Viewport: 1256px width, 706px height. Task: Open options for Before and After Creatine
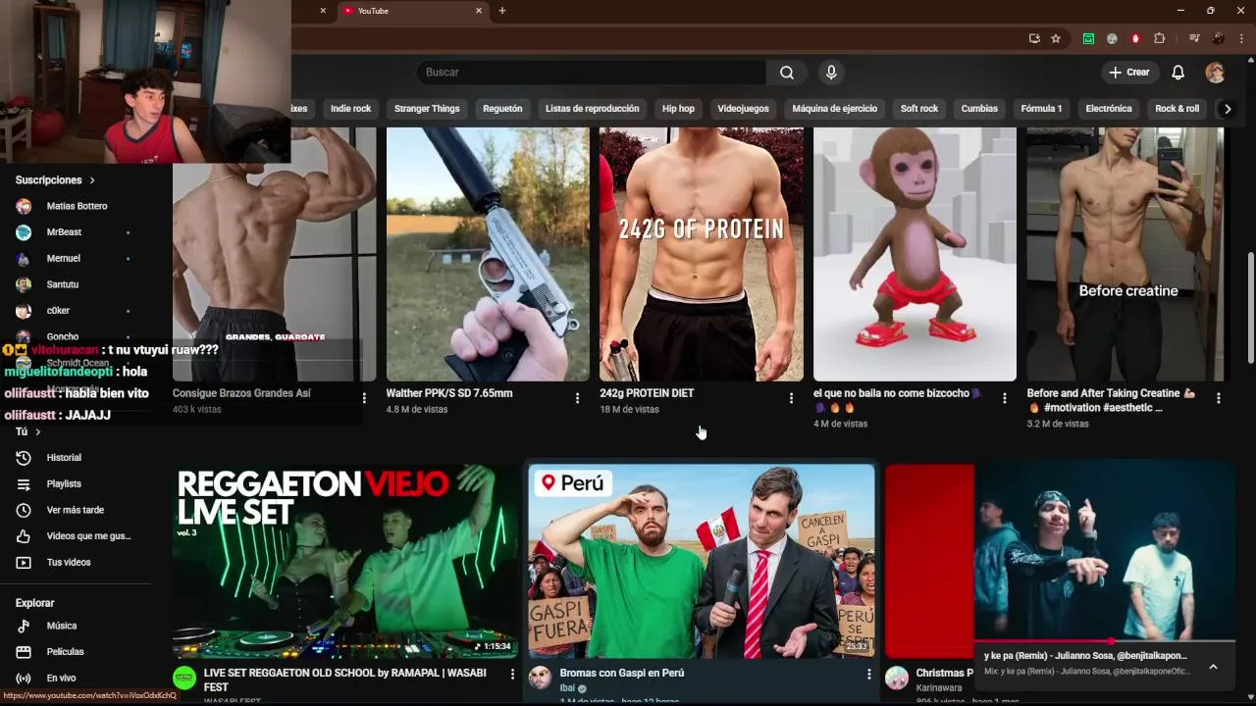(x=1219, y=398)
